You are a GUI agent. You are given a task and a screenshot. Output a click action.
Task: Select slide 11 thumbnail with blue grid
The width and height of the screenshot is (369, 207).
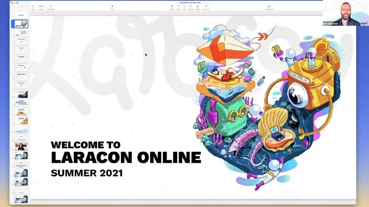click(x=21, y=103)
